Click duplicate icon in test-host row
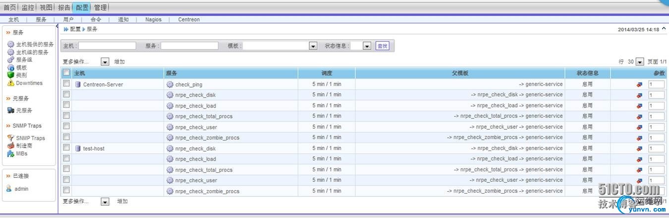Screen dimensions: 669x218 pos(639,149)
